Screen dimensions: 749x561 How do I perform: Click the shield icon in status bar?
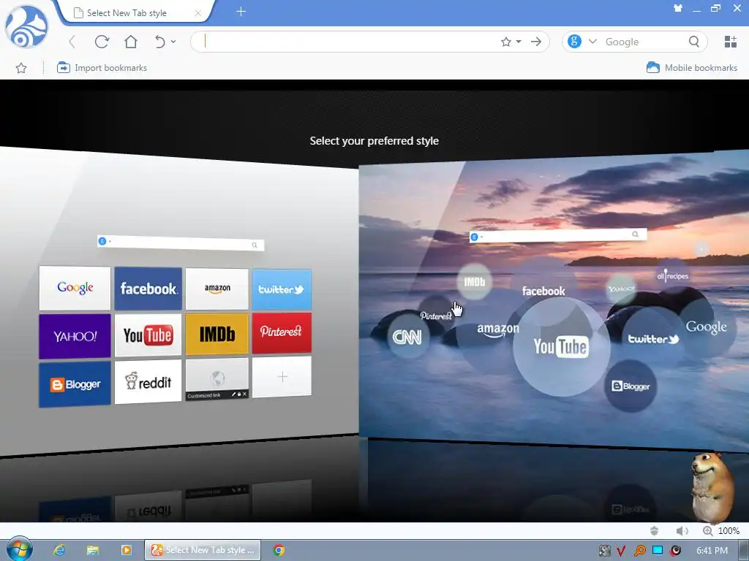[654, 531]
